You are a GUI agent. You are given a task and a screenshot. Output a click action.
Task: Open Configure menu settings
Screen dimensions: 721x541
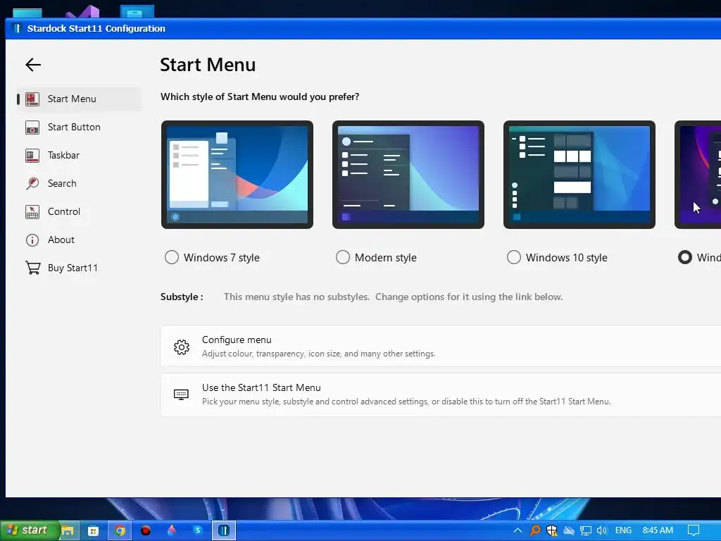[x=441, y=347]
